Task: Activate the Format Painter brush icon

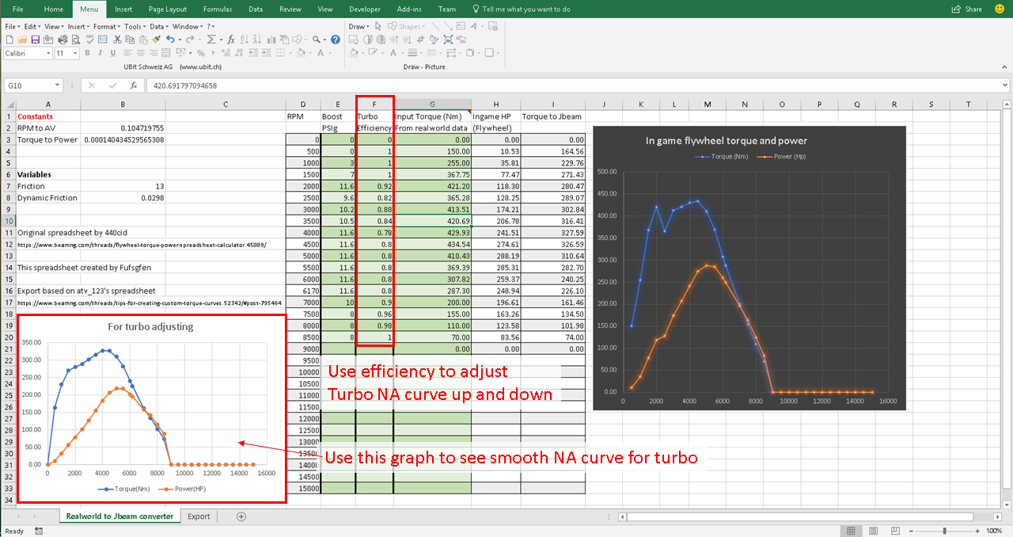Action: point(156,39)
